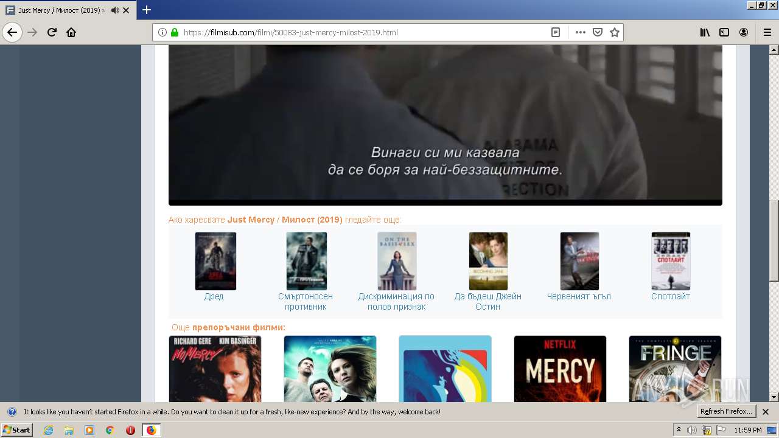Viewport: 779px width, 438px height.
Task: Open the Да бъдеш Джейн Остин link
Action: pos(488,302)
